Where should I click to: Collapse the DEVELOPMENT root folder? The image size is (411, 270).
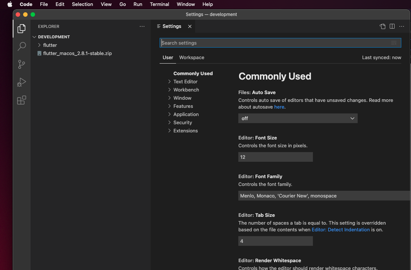[34, 37]
